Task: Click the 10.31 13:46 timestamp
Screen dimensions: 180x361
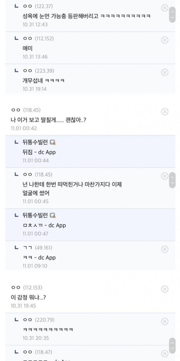Action: click(x=35, y=57)
